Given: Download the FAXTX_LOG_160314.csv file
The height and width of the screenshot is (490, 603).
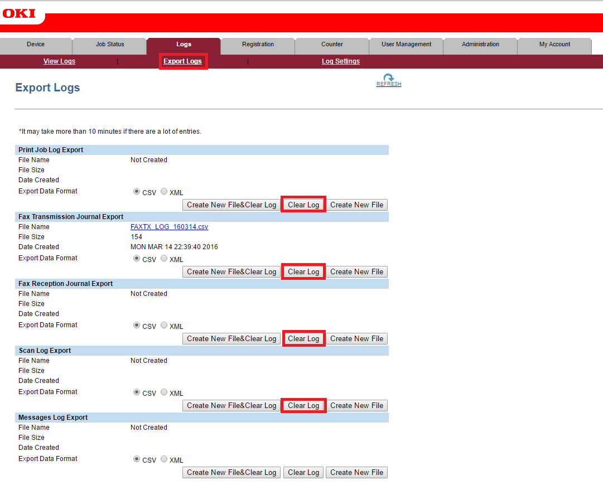Looking at the screenshot, I should point(169,227).
